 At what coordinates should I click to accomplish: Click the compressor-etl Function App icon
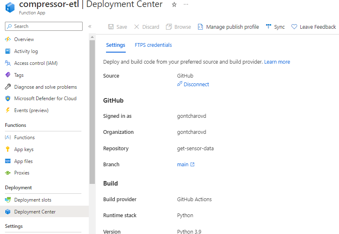tap(10, 7)
